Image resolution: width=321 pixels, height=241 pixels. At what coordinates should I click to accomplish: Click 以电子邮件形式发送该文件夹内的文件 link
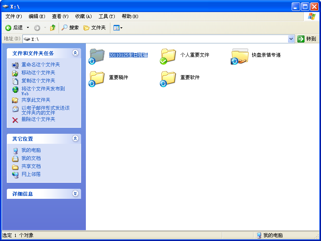tap(45, 110)
